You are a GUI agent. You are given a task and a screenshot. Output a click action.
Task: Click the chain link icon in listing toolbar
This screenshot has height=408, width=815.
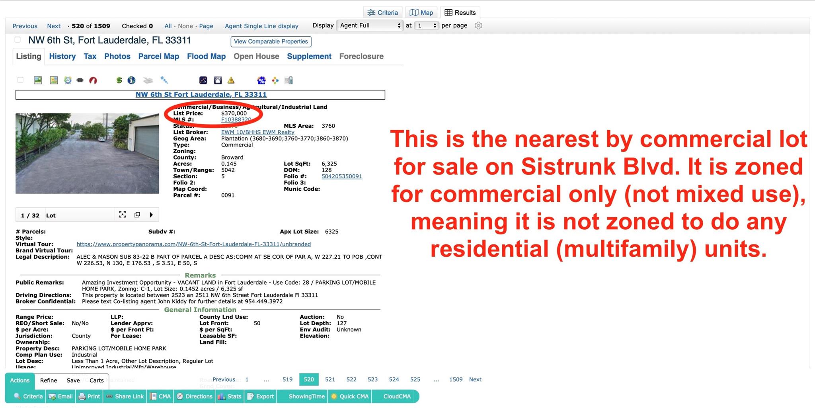pos(80,80)
